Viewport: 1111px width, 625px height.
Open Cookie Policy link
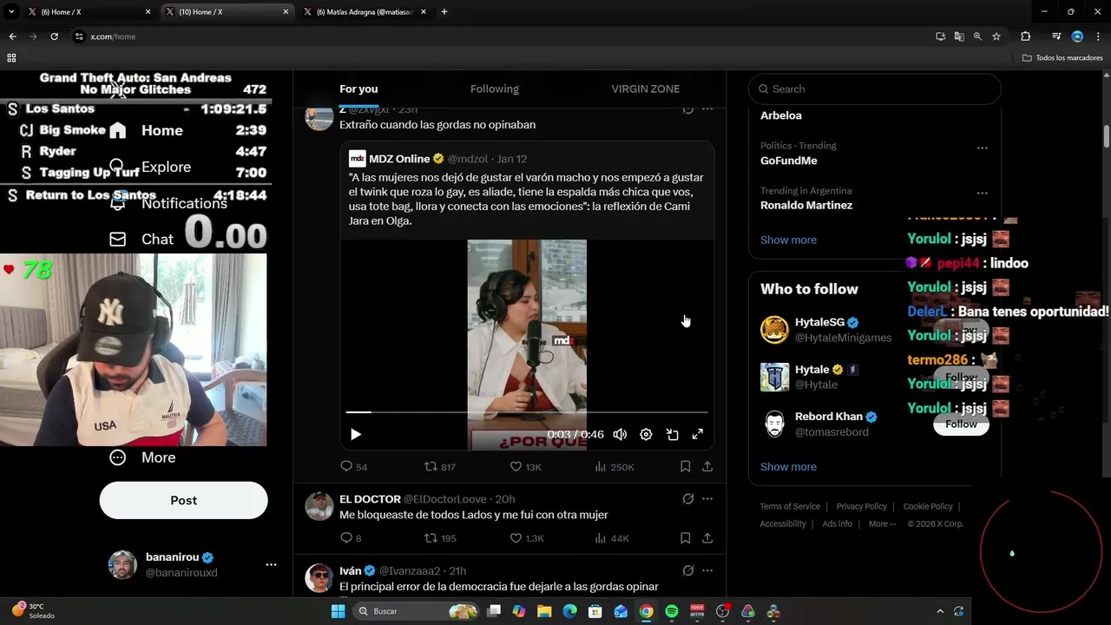(928, 506)
